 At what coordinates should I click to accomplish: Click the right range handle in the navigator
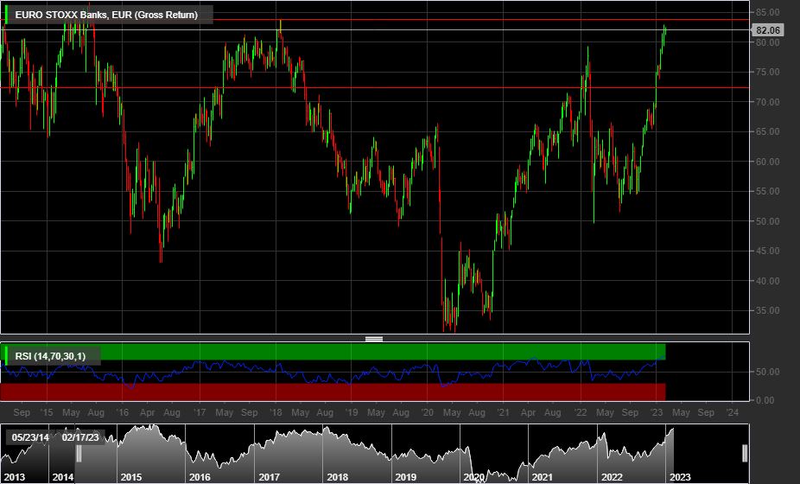coord(745,454)
